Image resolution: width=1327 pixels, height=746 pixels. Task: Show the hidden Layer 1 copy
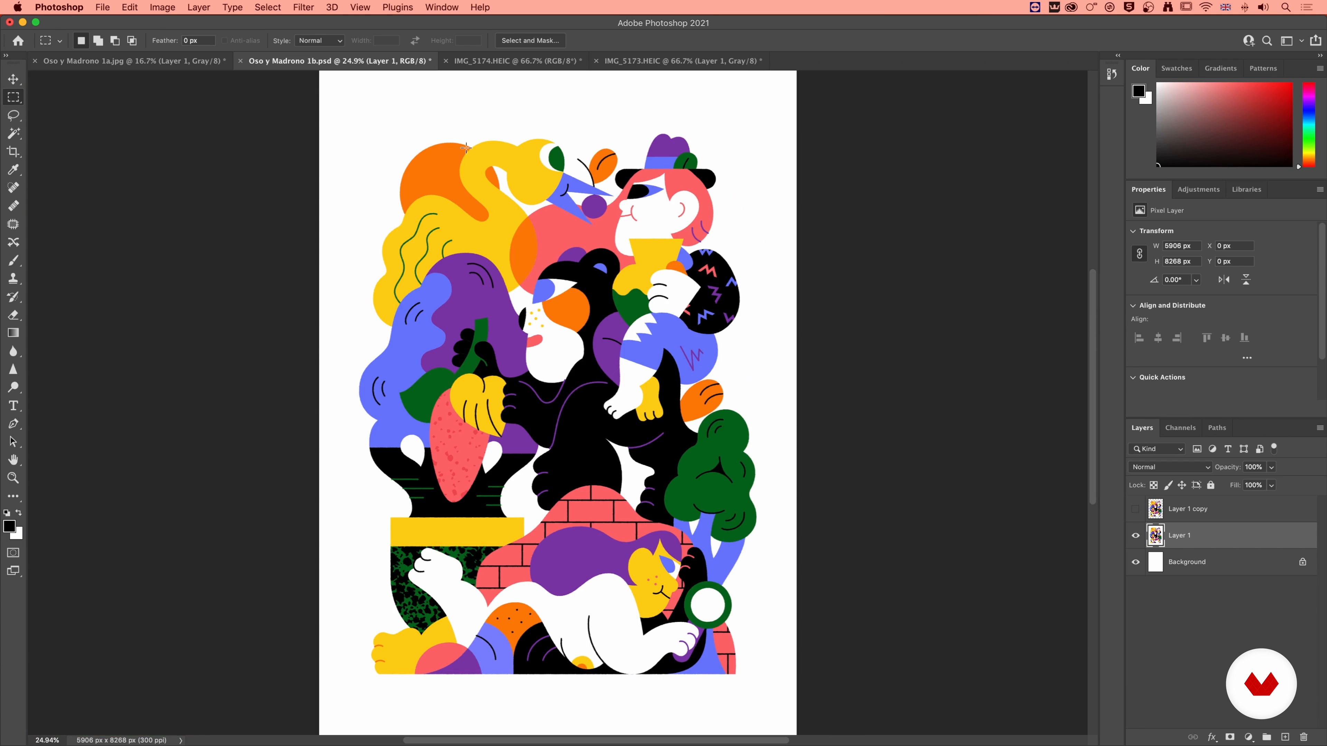click(x=1135, y=509)
